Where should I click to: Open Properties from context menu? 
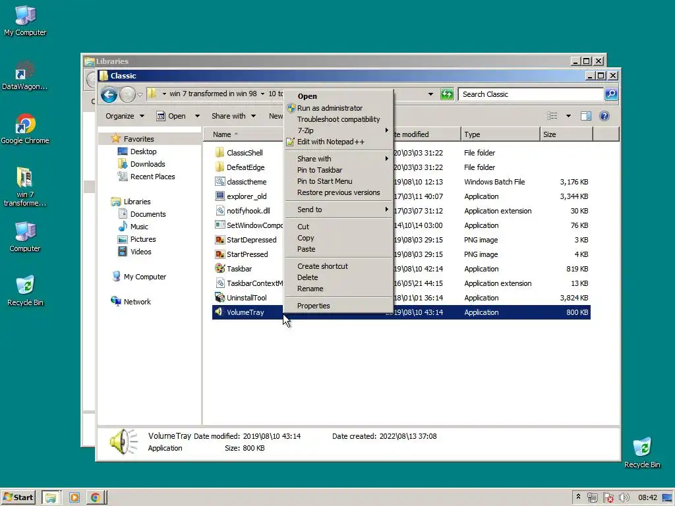click(x=339, y=306)
